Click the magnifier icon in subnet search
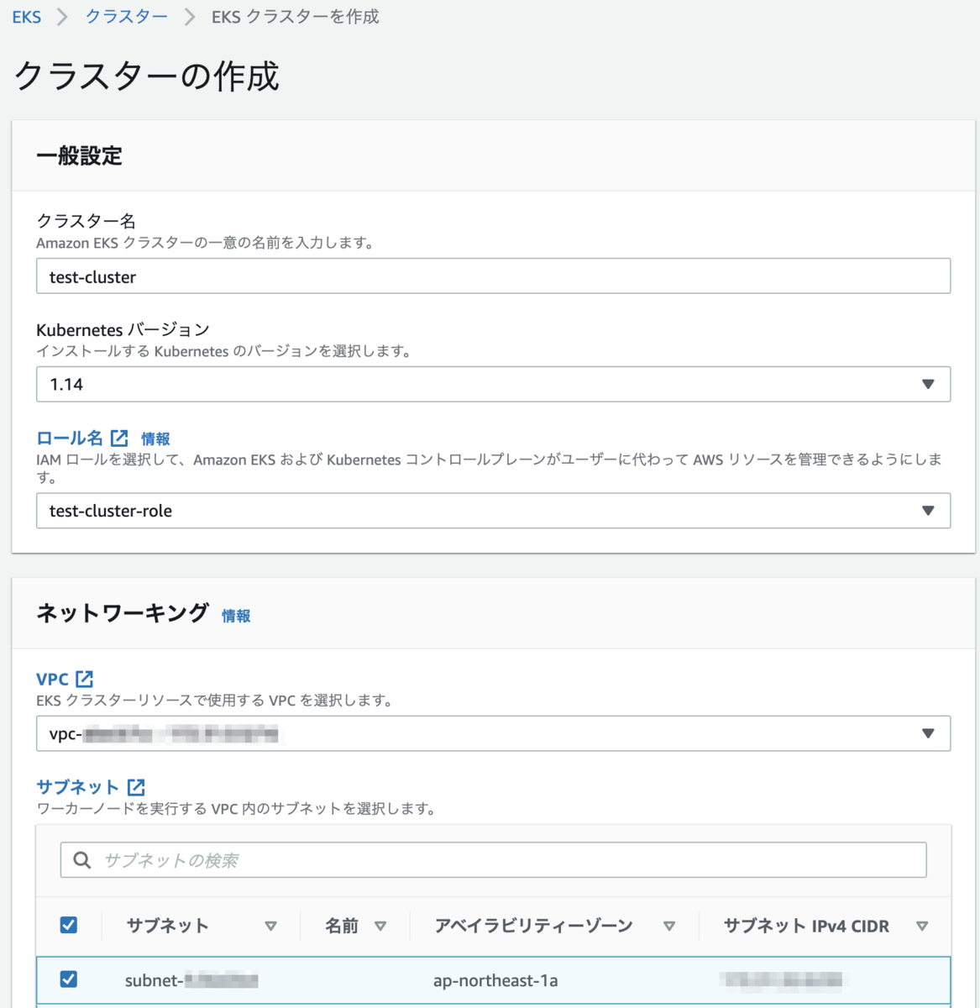 82,860
